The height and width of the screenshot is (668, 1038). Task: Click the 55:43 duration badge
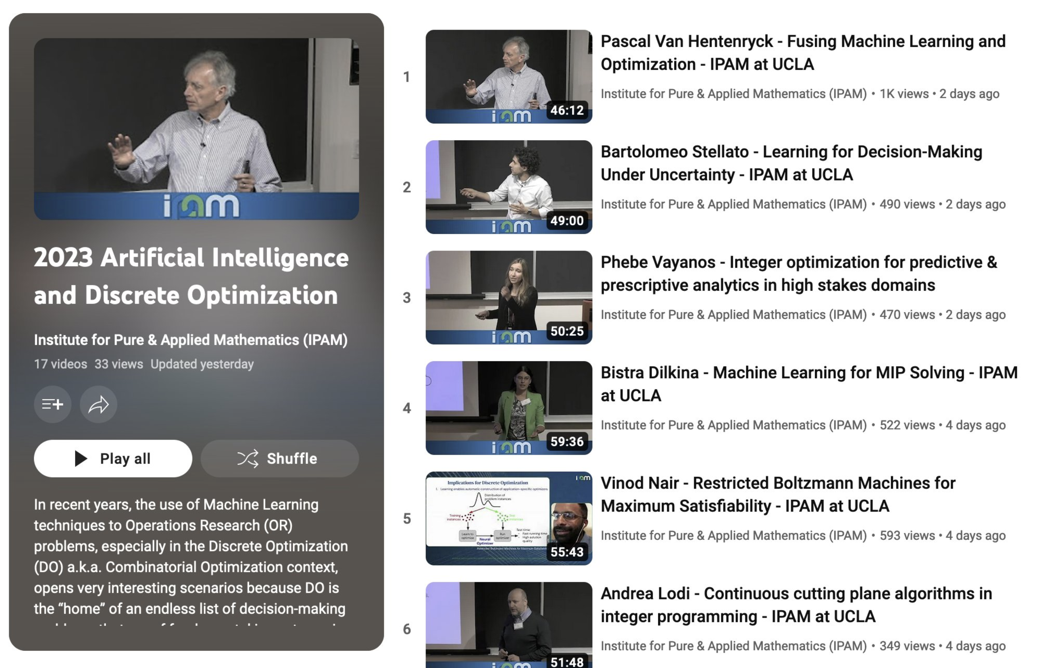tap(567, 552)
